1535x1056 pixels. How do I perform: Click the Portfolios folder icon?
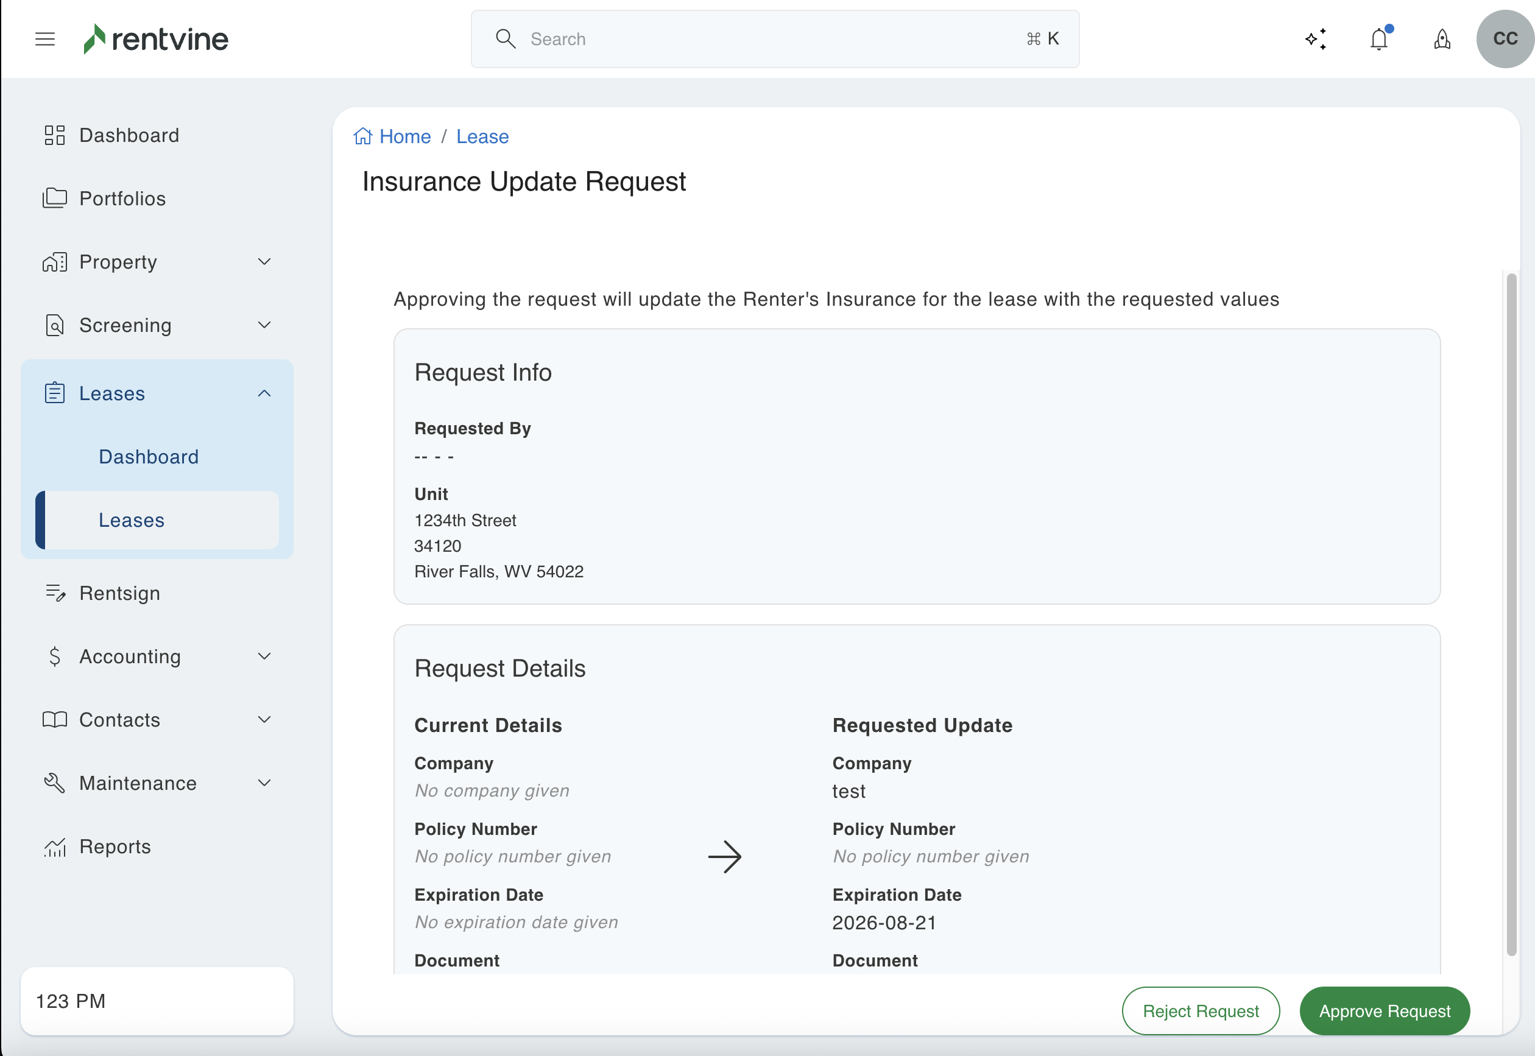coord(55,198)
